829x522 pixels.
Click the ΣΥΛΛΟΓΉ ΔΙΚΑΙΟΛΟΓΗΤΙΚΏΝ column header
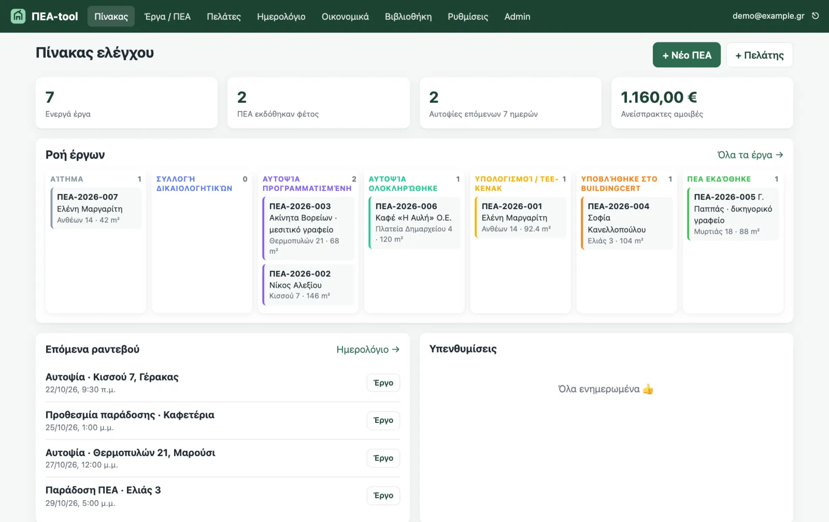(194, 184)
